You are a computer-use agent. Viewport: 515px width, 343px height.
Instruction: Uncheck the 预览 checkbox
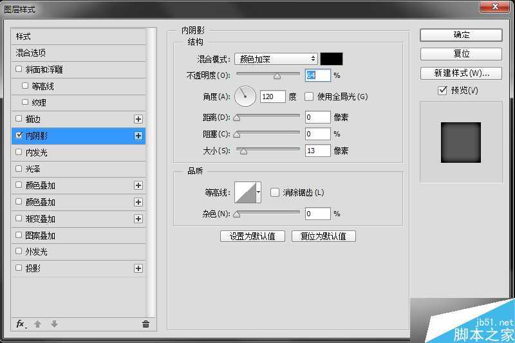pyautogui.click(x=442, y=91)
